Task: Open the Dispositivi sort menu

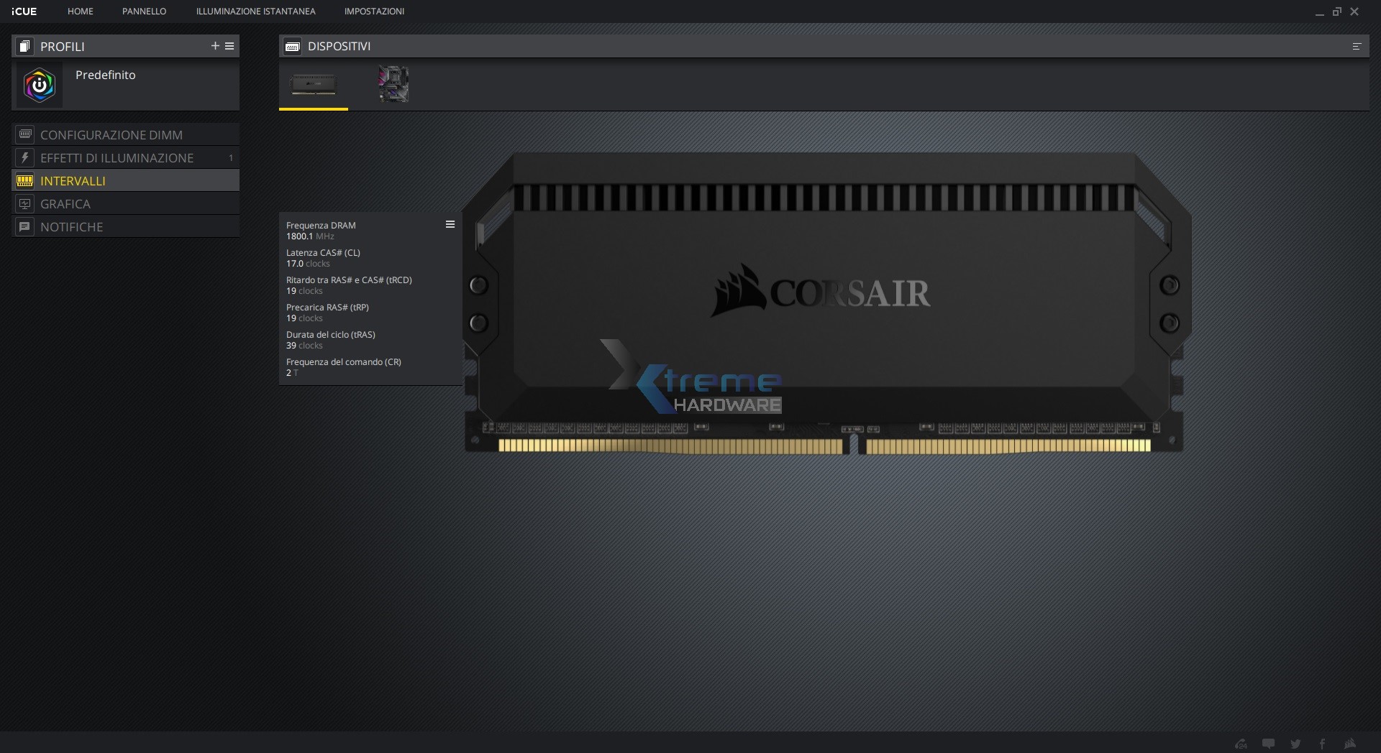Action: pos(1357,46)
